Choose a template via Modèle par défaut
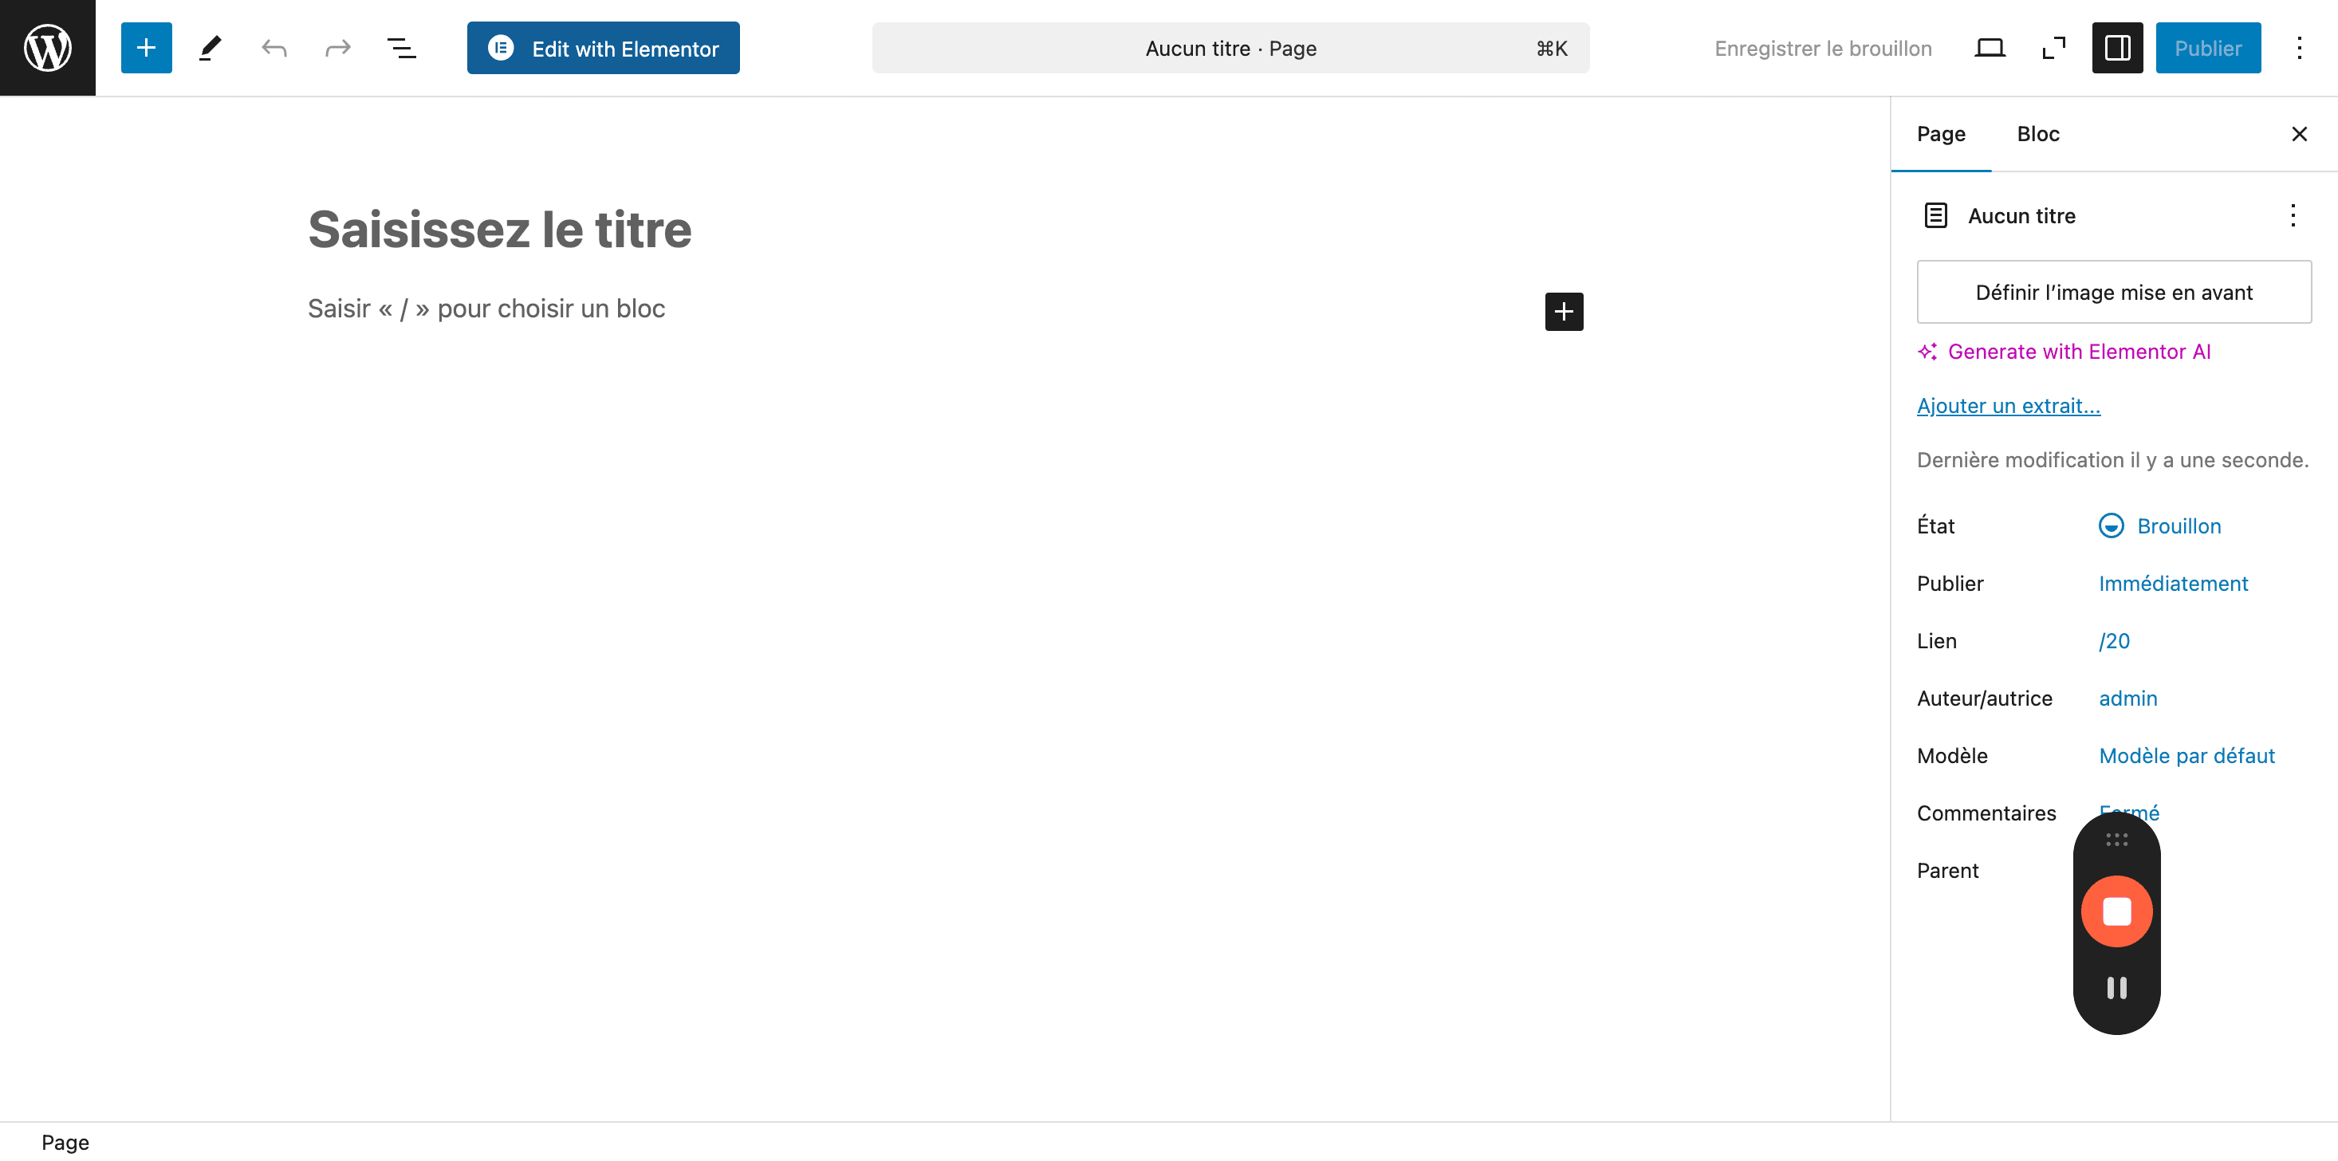 (2186, 756)
